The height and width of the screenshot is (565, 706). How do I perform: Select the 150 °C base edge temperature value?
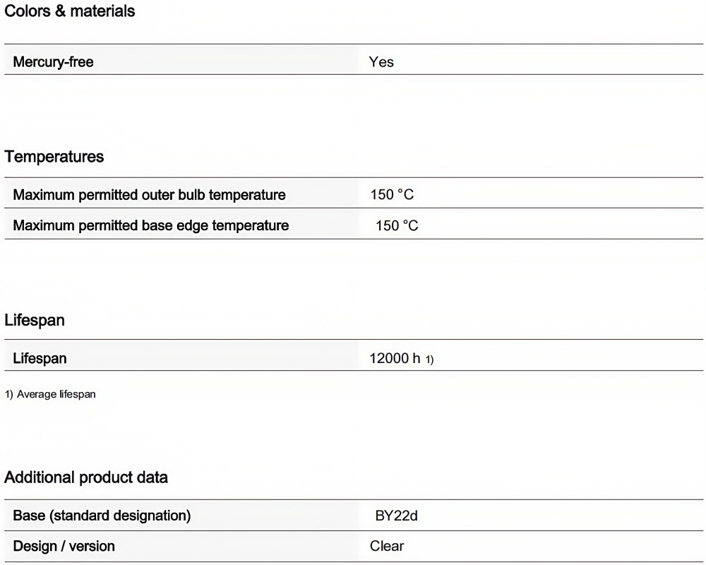(397, 226)
